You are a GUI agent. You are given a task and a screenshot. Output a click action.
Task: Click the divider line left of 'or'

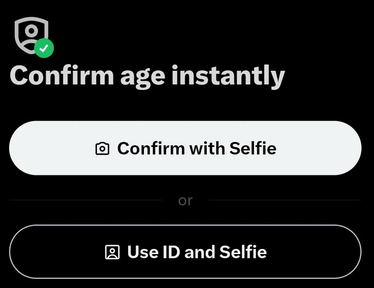[86, 200]
